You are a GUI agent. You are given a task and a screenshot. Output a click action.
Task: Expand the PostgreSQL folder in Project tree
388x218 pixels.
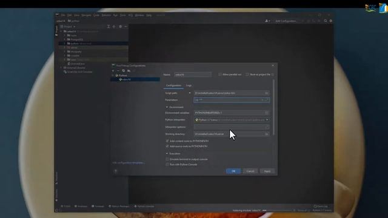pos(65,39)
